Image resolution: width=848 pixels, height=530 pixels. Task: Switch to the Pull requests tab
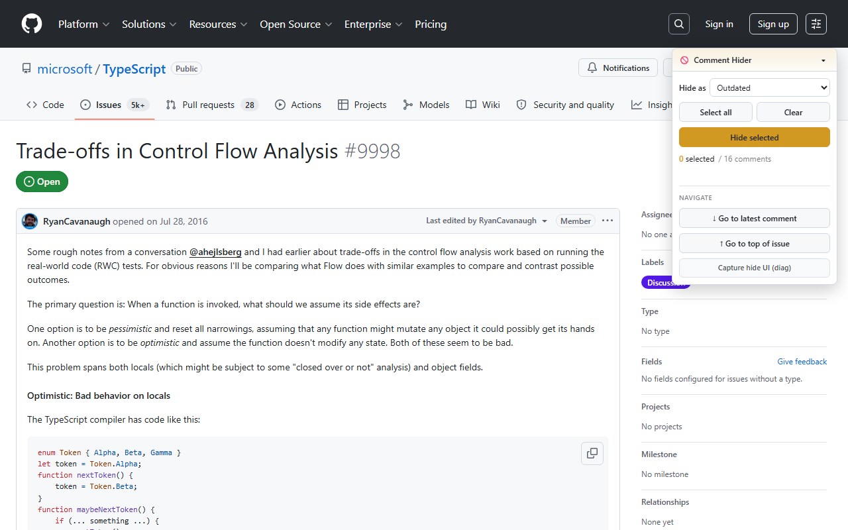(x=212, y=105)
